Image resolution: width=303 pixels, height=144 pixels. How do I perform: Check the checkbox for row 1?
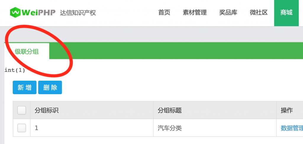[22, 128]
